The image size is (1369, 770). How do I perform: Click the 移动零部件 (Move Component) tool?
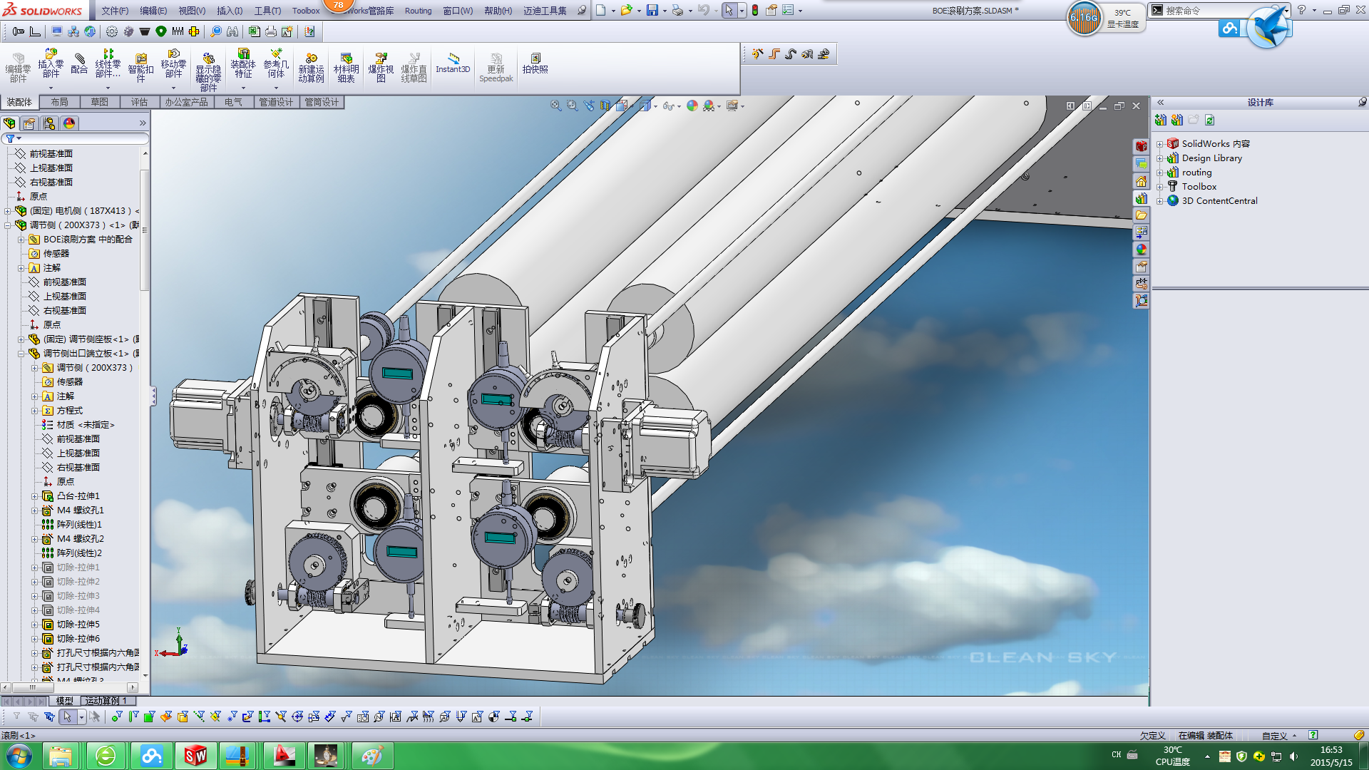coord(173,63)
